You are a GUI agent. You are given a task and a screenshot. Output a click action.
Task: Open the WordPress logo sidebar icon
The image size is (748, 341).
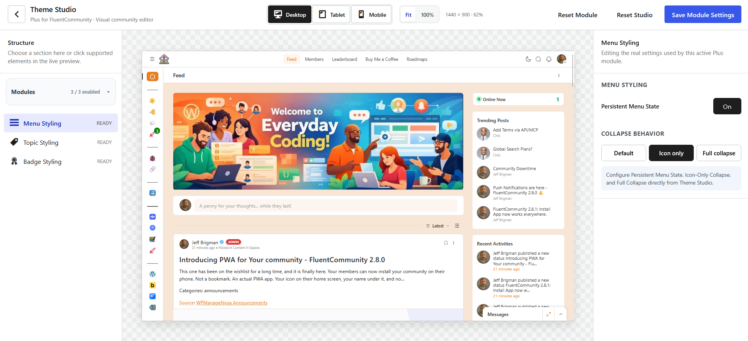tap(153, 274)
